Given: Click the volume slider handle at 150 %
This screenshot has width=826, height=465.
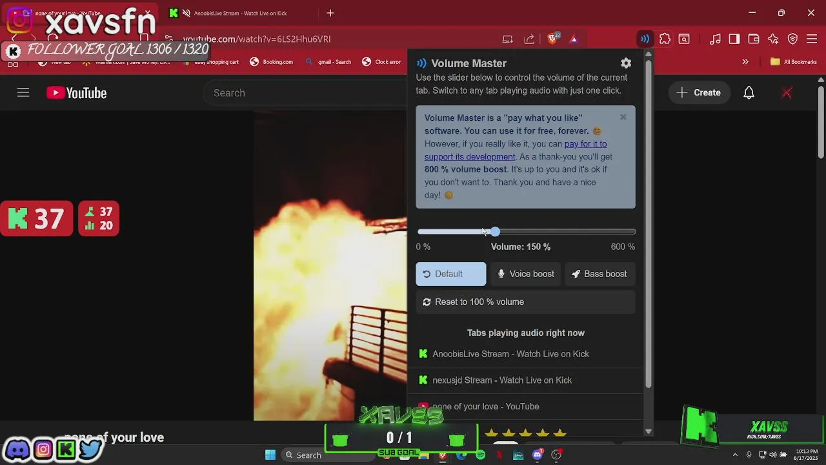Looking at the screenshot, I should tap(495, 231).
